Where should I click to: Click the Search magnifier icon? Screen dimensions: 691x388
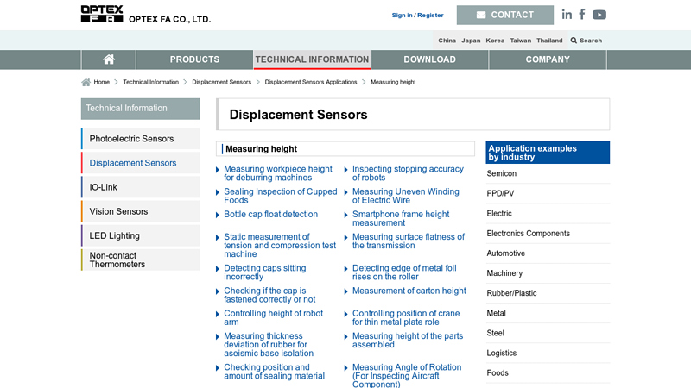click(574, 41)
